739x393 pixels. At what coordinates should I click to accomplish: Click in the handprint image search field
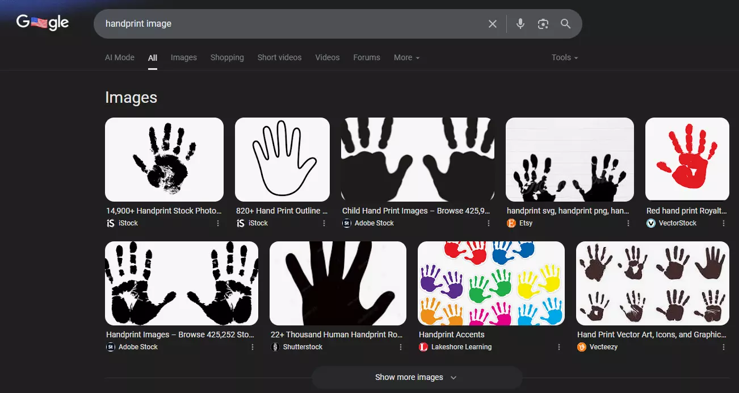(x=292, y=24)
